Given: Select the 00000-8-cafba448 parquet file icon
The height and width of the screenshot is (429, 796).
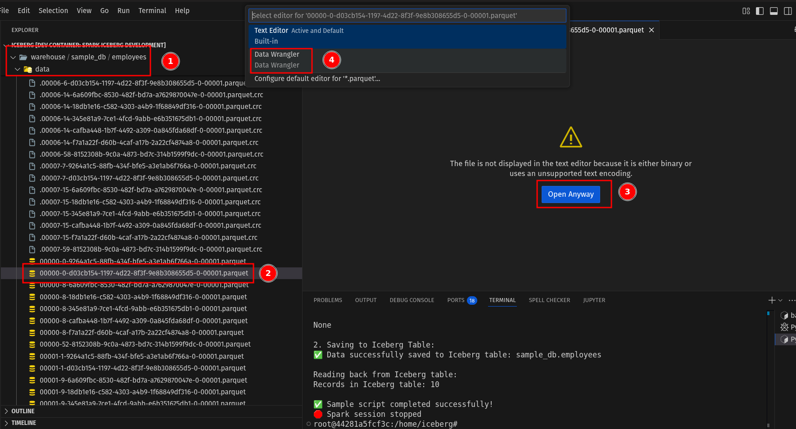Looking at the screenshot, I should (x=32, y=321).
